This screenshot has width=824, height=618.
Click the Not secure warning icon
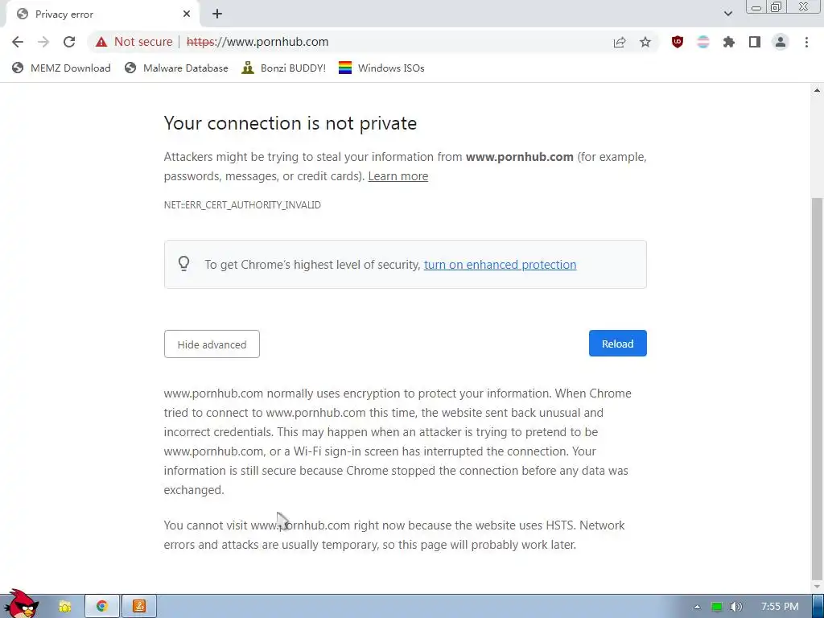tap(101, 42)
